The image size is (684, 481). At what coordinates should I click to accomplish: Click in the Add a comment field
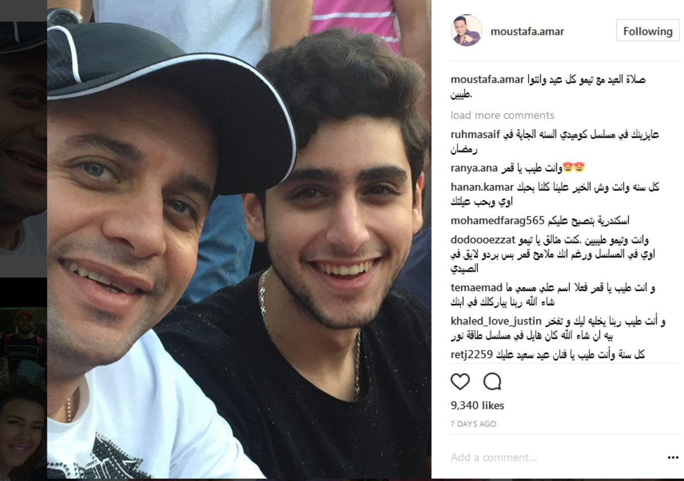[x=553, y=457]
